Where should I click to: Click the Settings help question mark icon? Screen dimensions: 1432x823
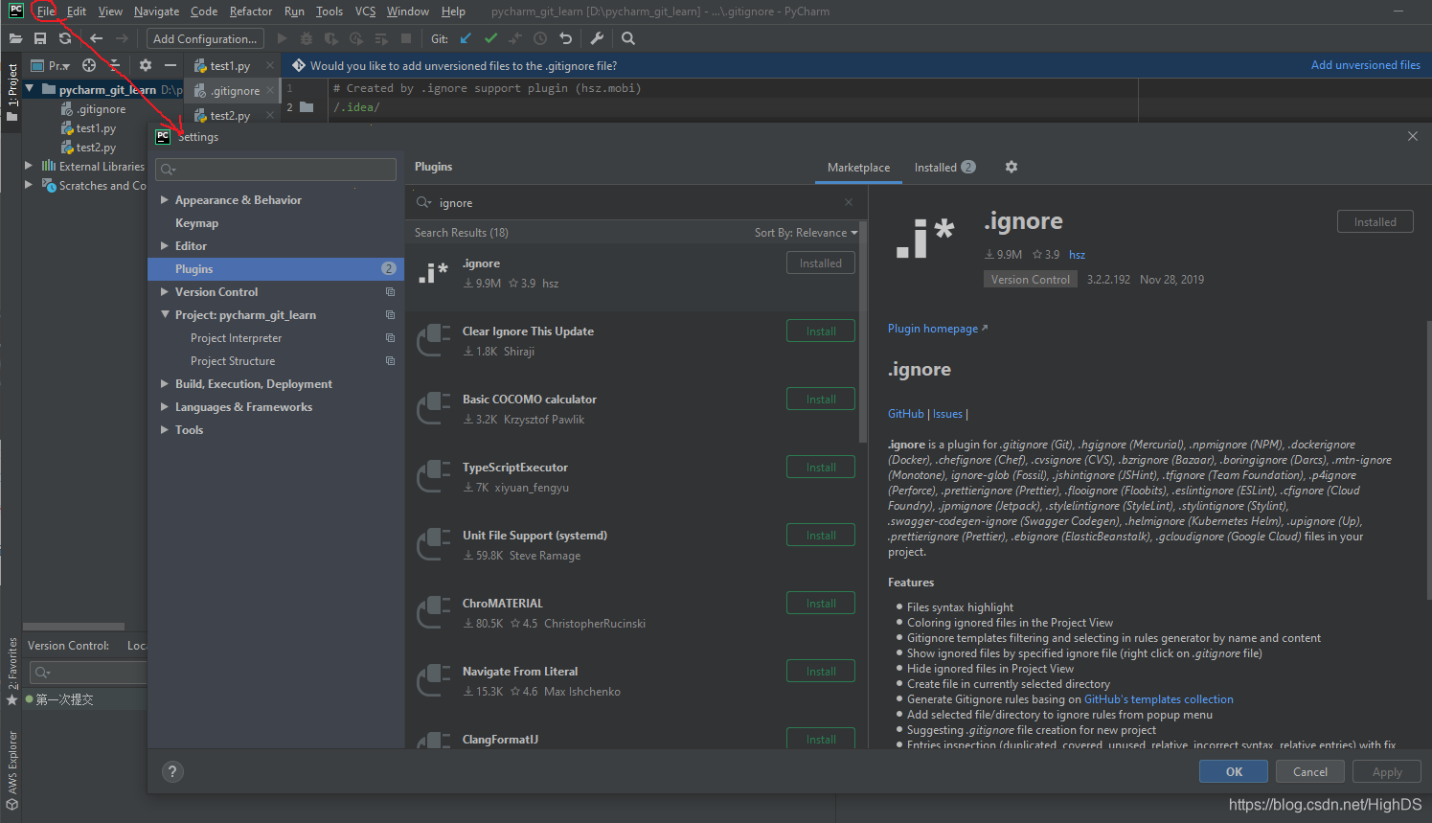[172, 771]
